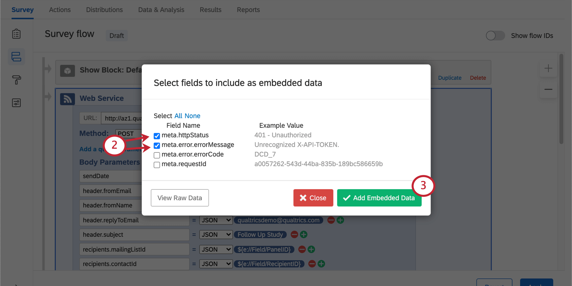572x286 pixels.
Task: Open JSON dropdown for header.subject
Action: click(x=216, y=235)
